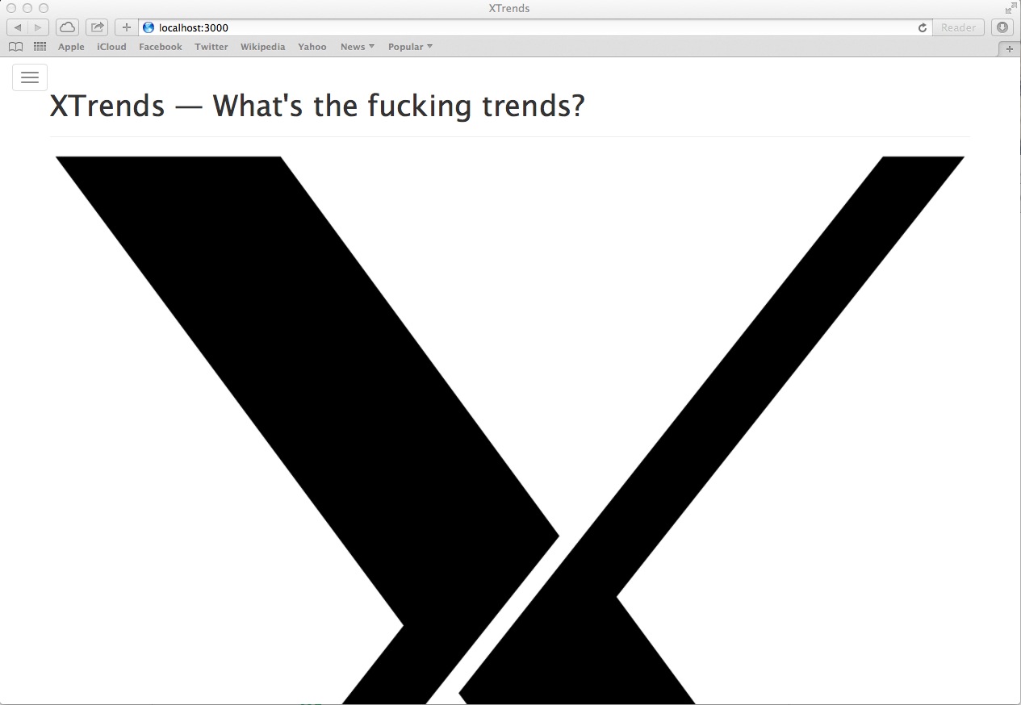1021x705 pixels.
Task: Reload page with the refresh icon
Action: click(x=923, y=27)
